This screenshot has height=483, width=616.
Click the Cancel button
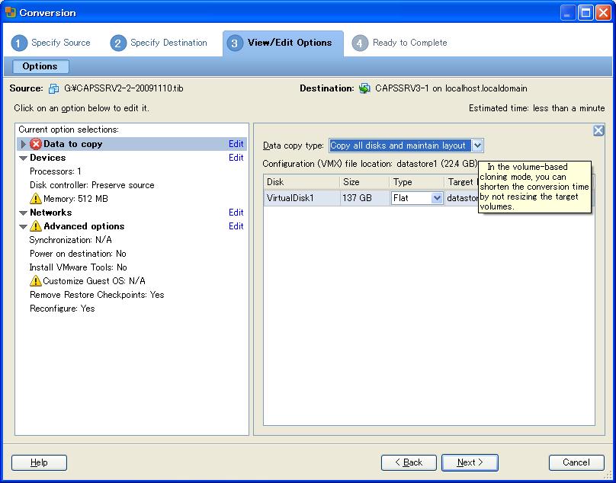[576, 462]
